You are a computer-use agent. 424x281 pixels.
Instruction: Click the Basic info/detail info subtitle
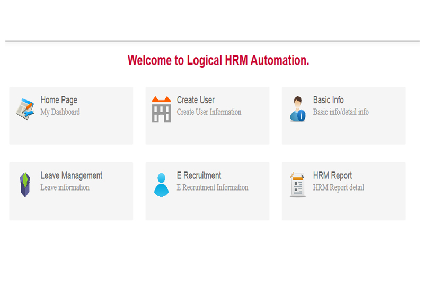[x=341, y=112]
